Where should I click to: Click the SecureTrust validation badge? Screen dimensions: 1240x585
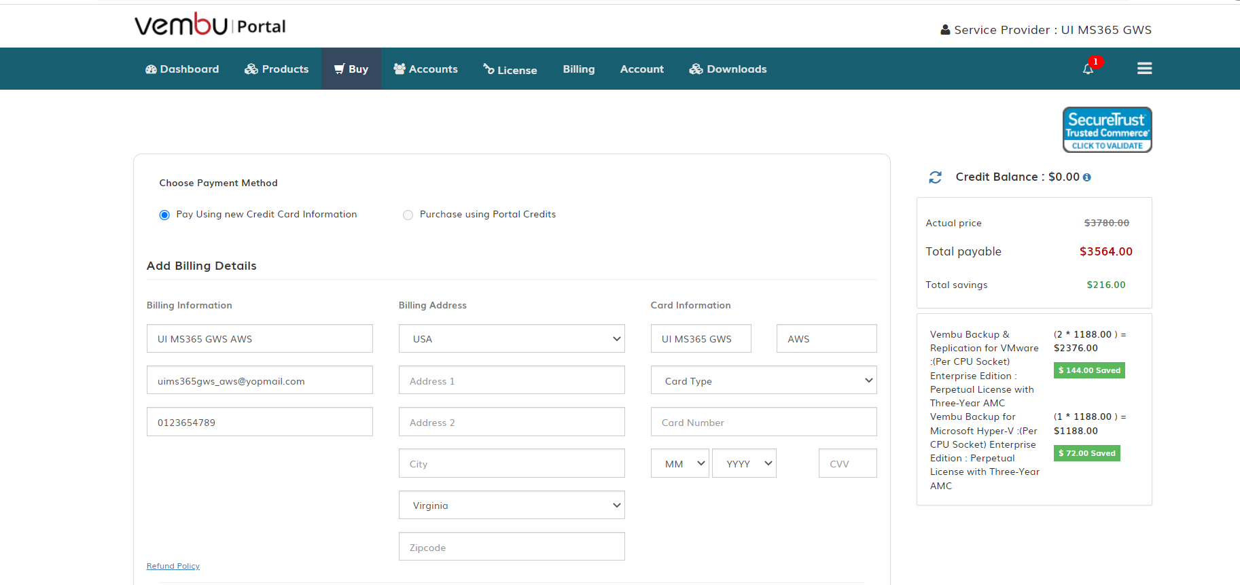pos(1108,130)
